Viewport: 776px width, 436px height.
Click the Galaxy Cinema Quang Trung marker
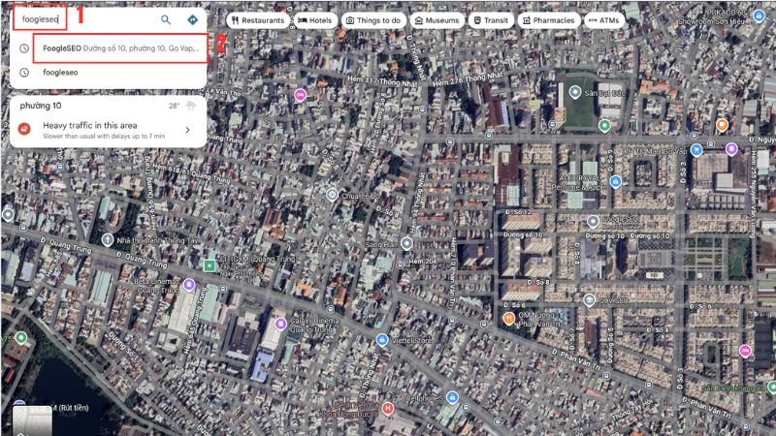click(x=279, y=325)
